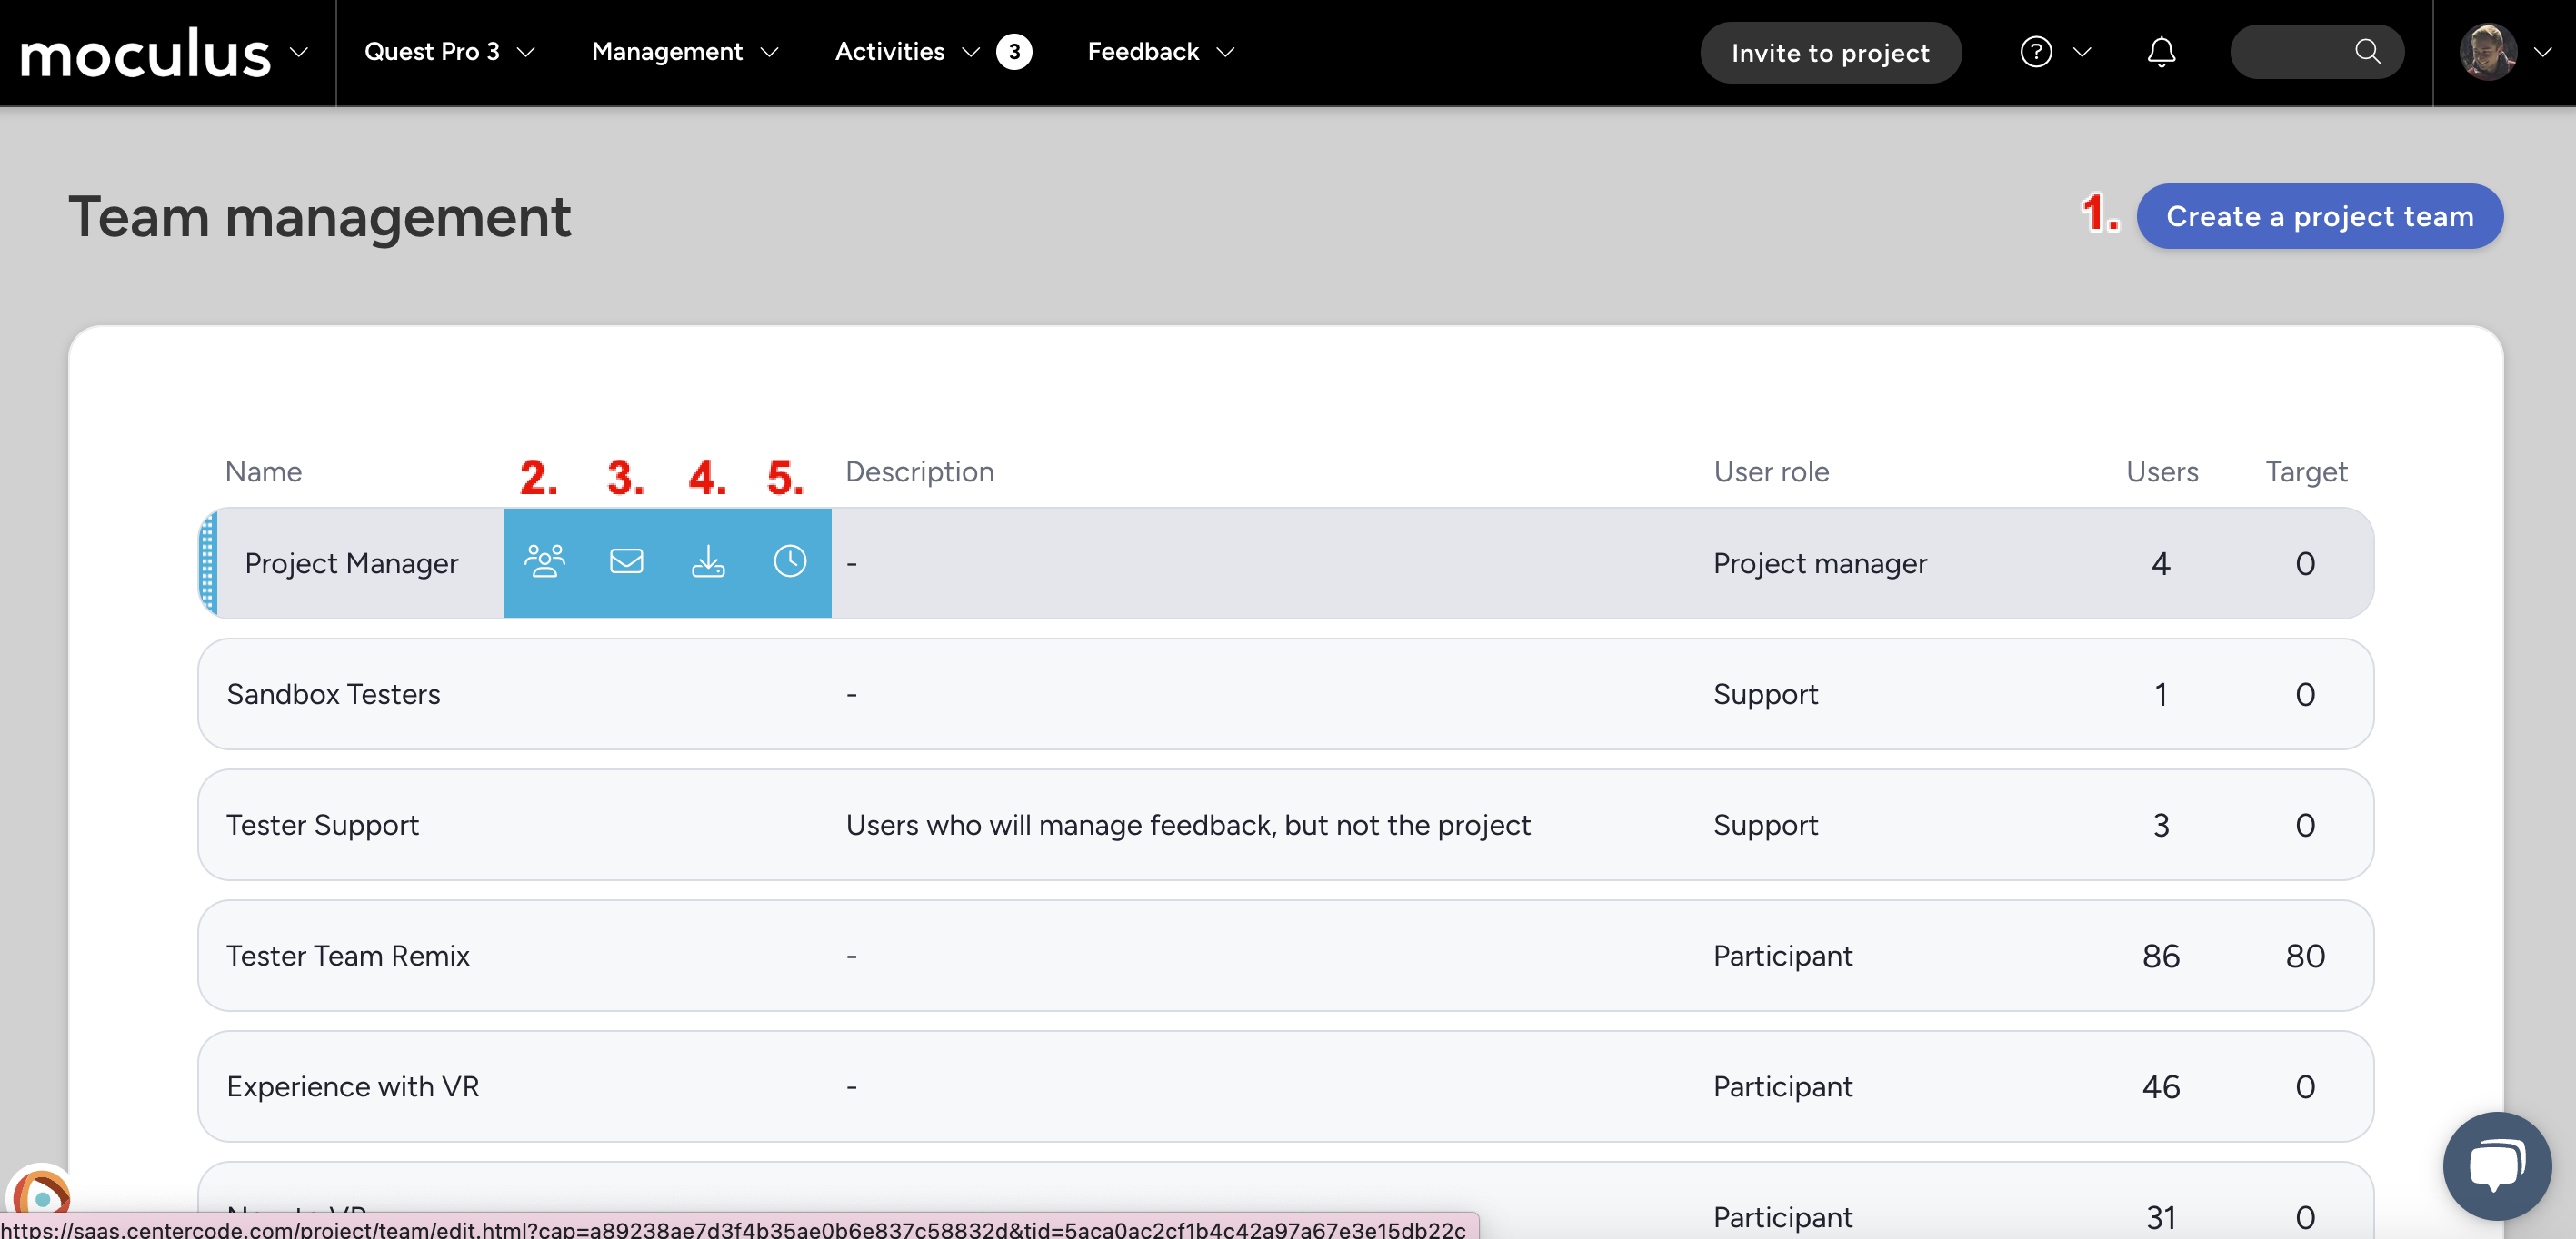Click users count 1 in Sandbox Testers row

pos(2160,694)
